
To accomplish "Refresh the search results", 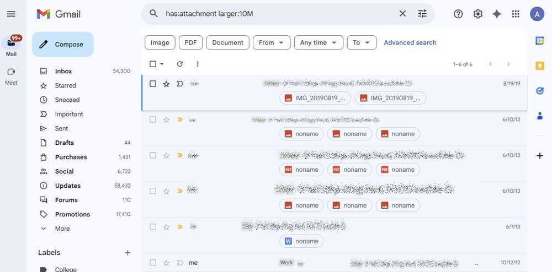I will click(180, 64).
